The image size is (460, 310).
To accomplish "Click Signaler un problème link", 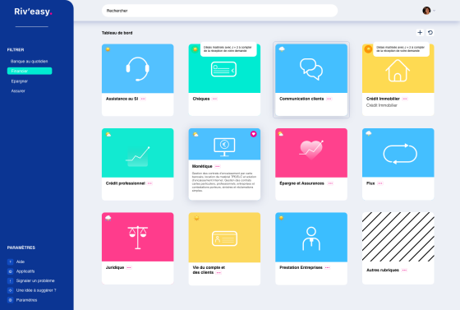I will (x=35, y=280).
